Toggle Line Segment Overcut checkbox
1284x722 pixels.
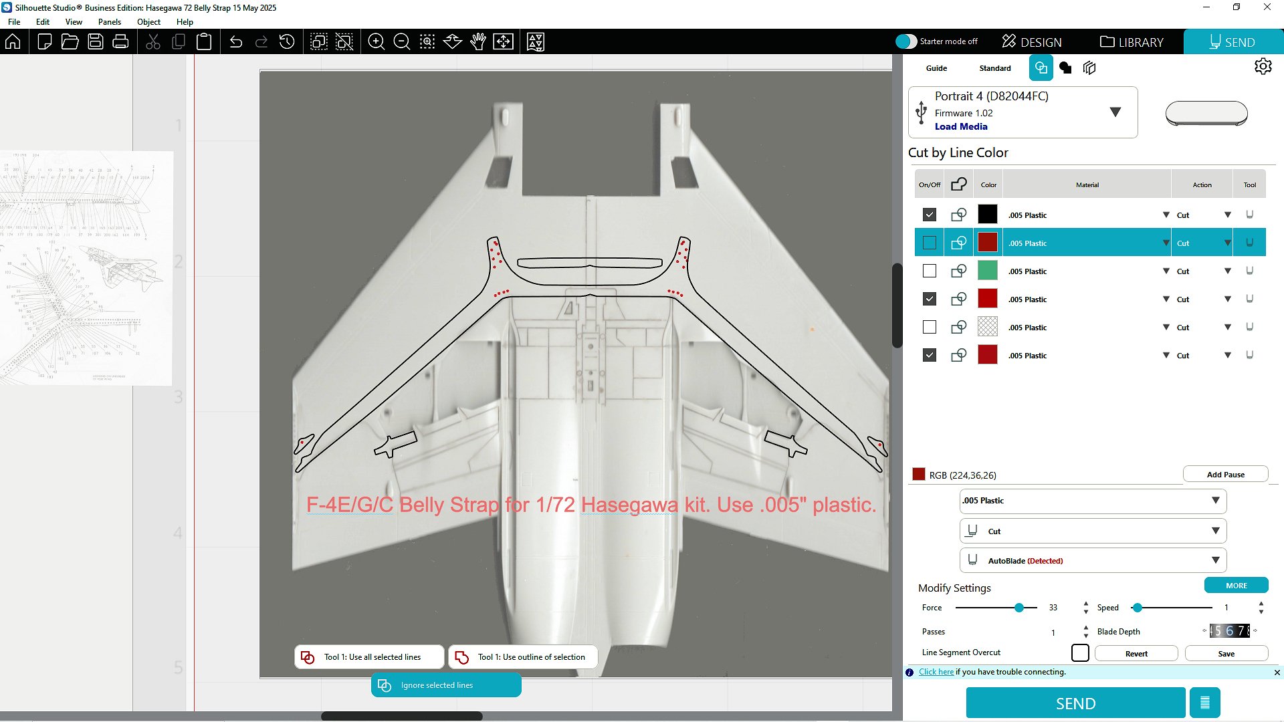coord(1080,652)
